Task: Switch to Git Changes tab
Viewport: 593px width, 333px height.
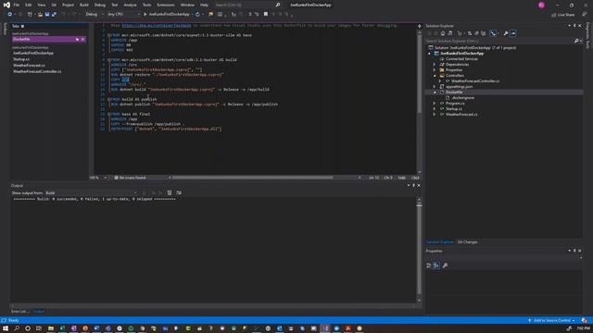Action: pos(467,242)
